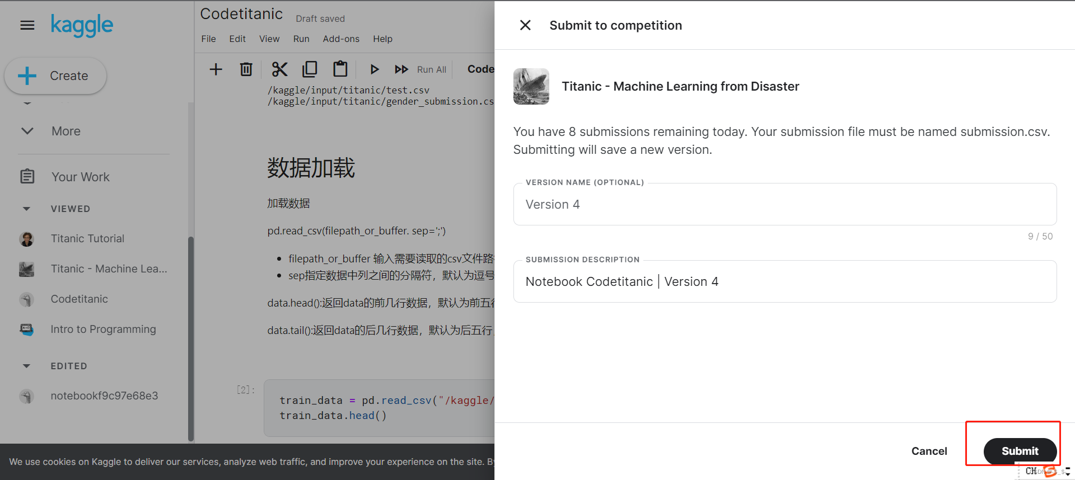This screenshot has height=480, width=1075.
Task: Click the Titanic - Machine Learning from Disaster title
Action: click(680, 86)
